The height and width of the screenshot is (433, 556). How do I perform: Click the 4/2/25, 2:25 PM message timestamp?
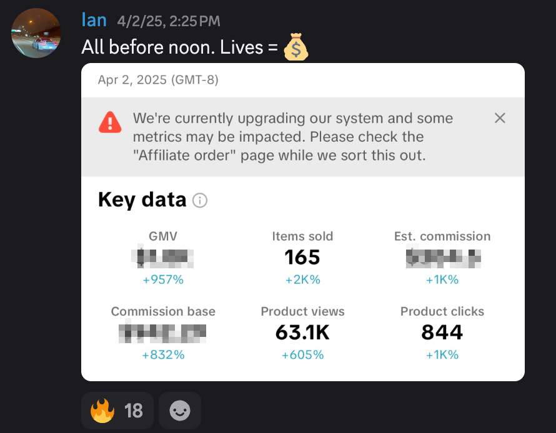(168, 21)
